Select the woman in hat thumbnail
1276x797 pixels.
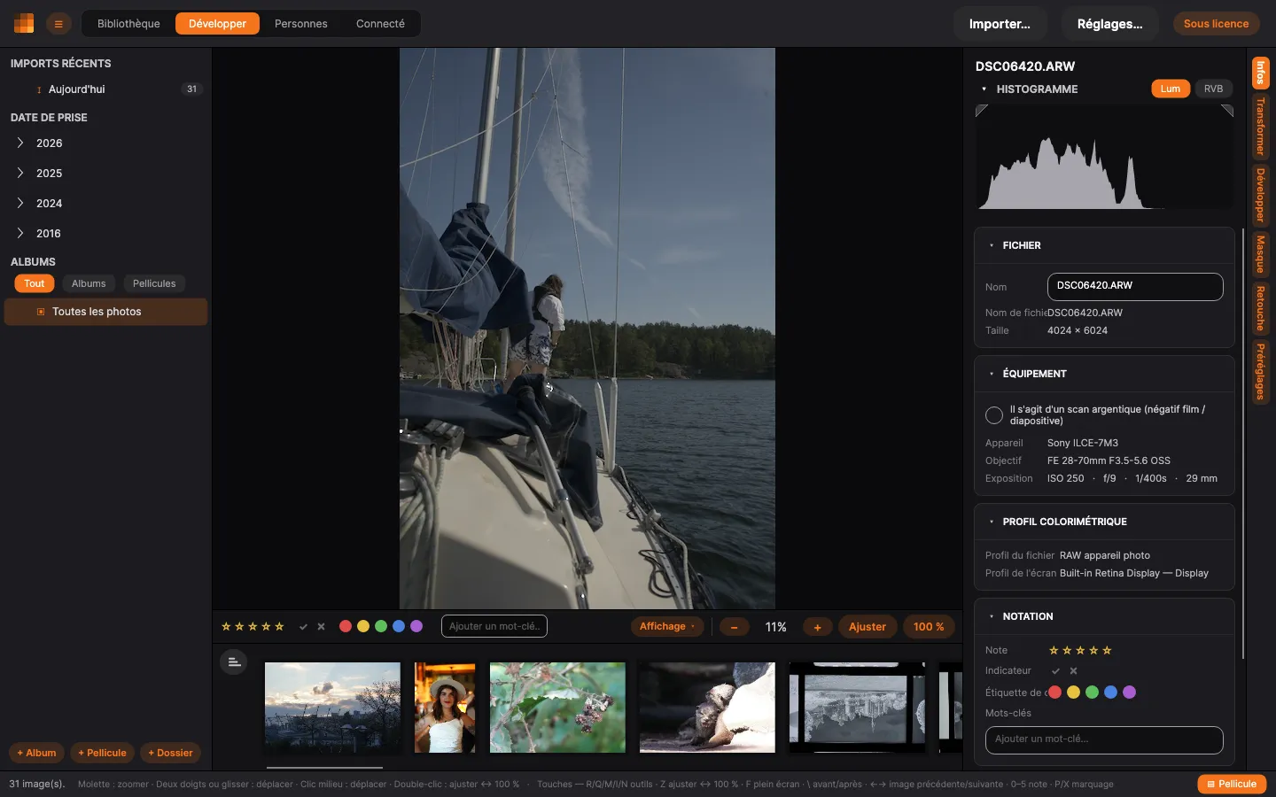pyautogui.click(x=445, y=708)
